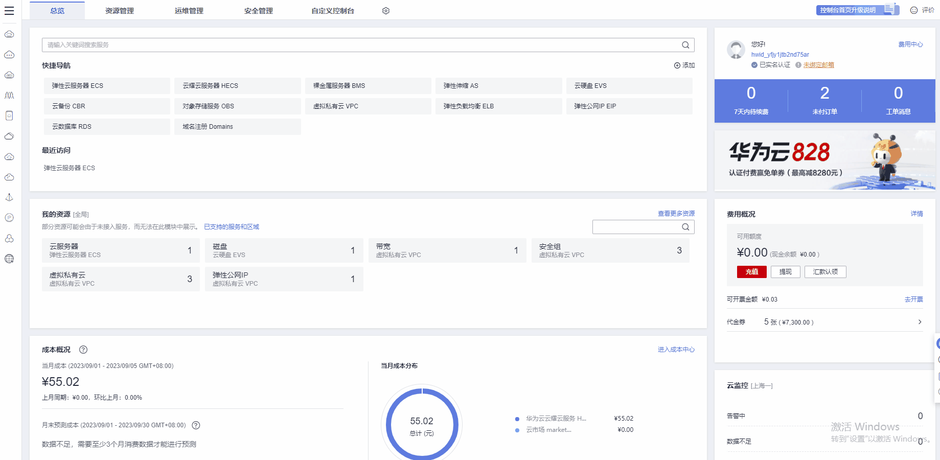Open quick nav 云硬盘 EVS
The width and height of the screenshot is (940, 460).
pos(629,86)
